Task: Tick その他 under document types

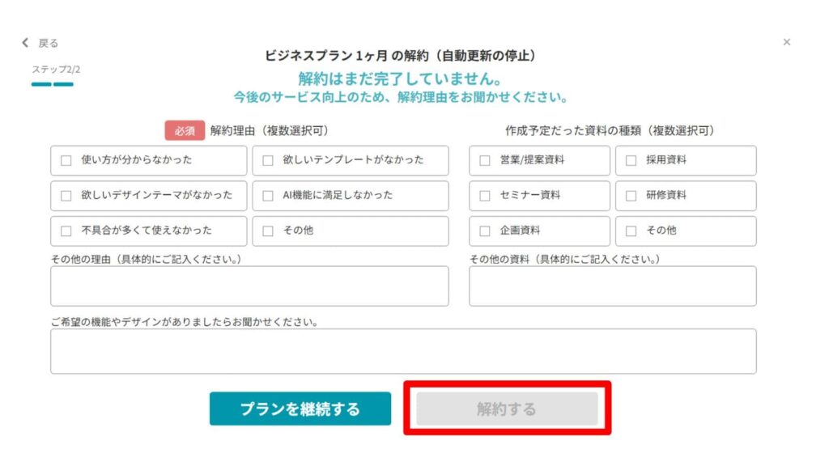Action: 631,231
